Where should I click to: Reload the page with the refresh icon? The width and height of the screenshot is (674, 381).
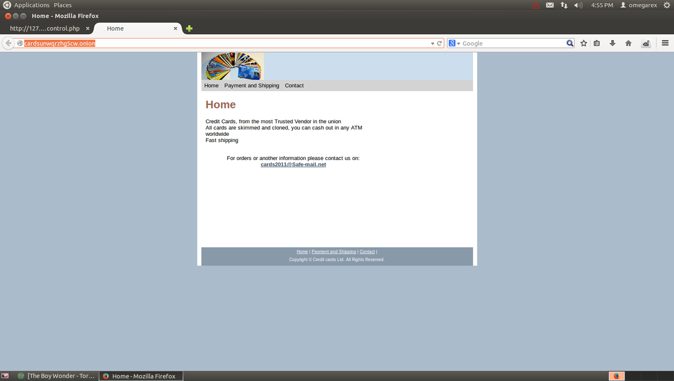pyautogui.click(x=440, y=44)
